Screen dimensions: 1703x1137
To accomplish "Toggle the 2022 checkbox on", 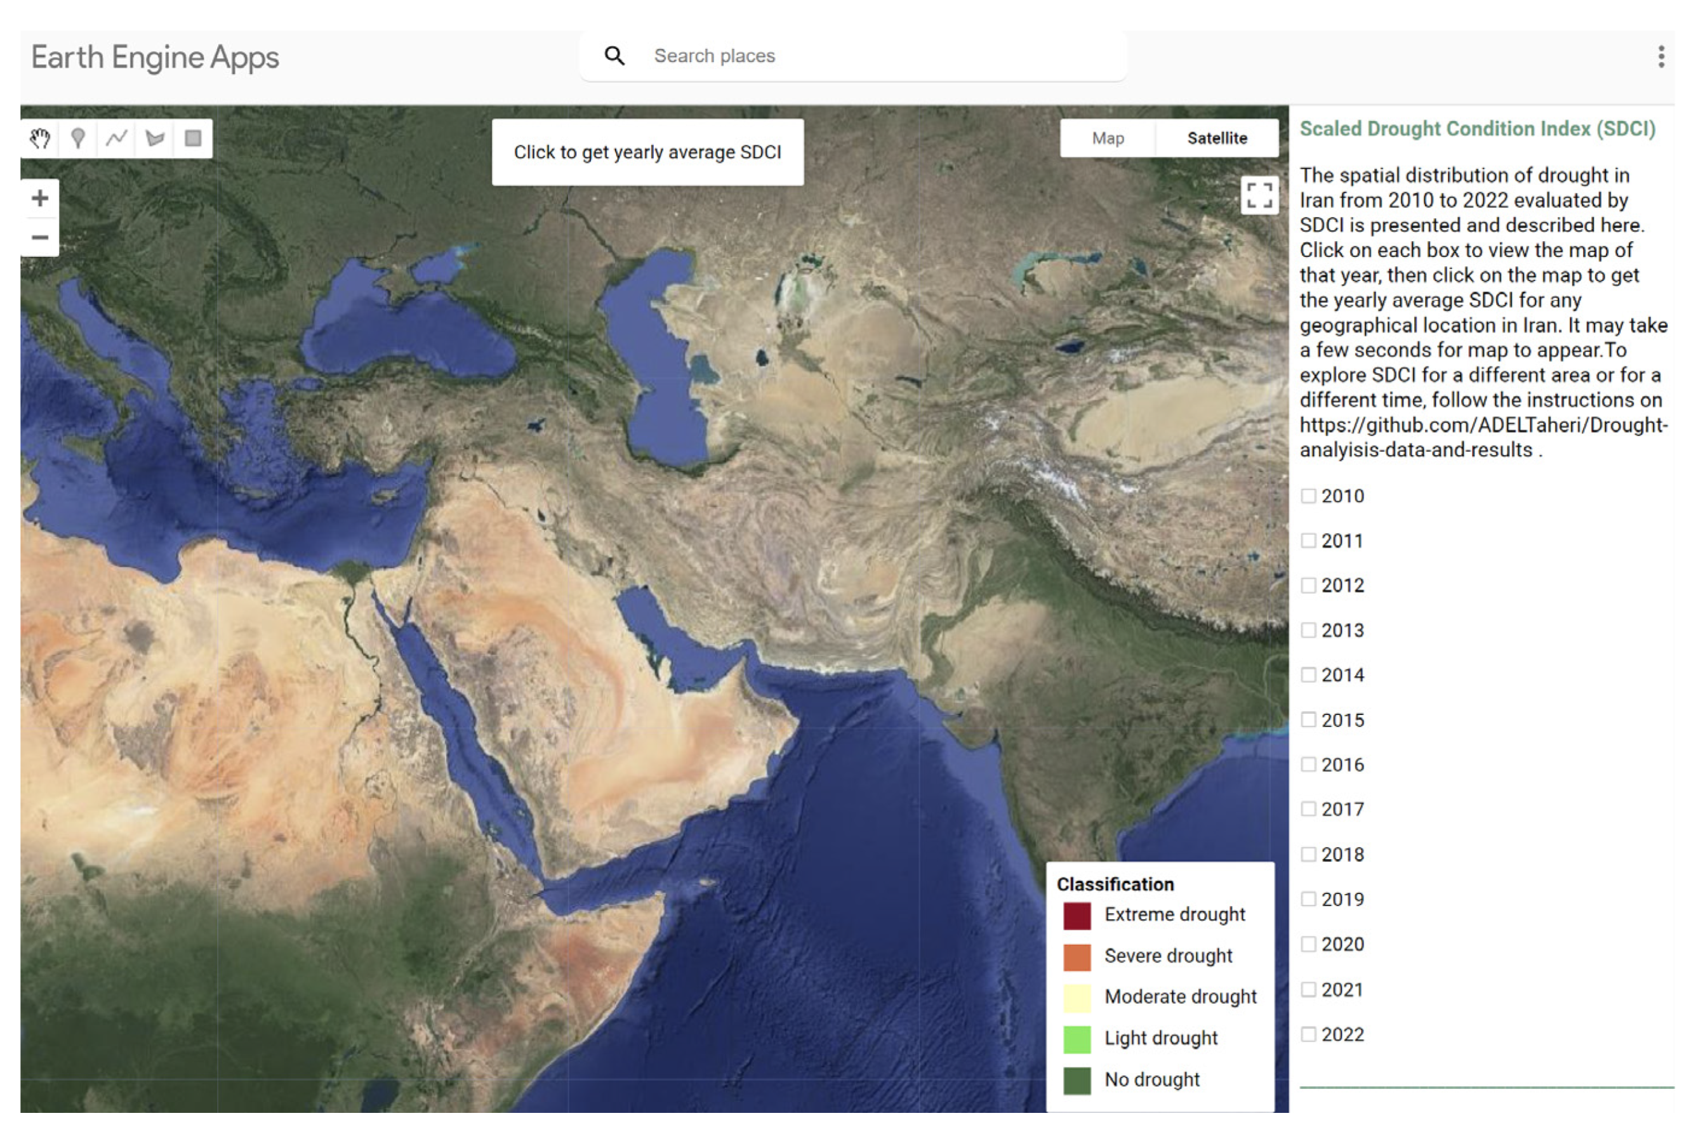I will tap(1308, 1034).
